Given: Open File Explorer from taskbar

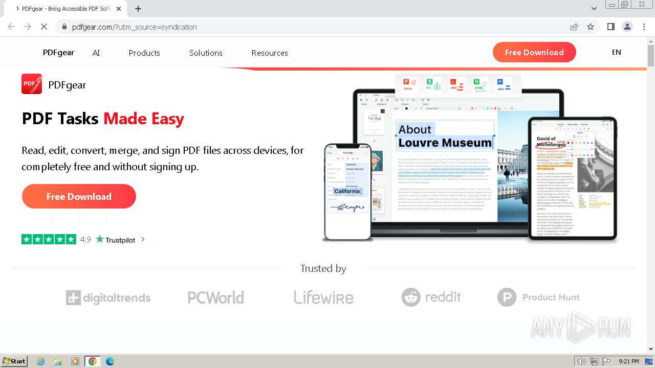Looking at the screenshot, I should click(x=58, y=361).
